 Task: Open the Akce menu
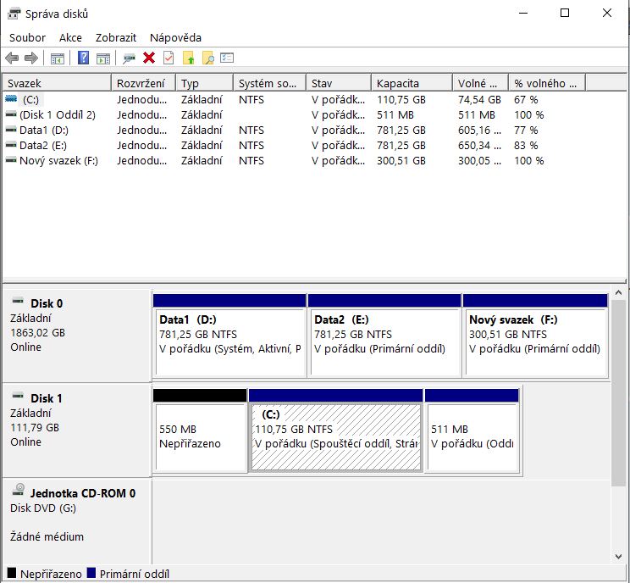[x=70, y=37]
